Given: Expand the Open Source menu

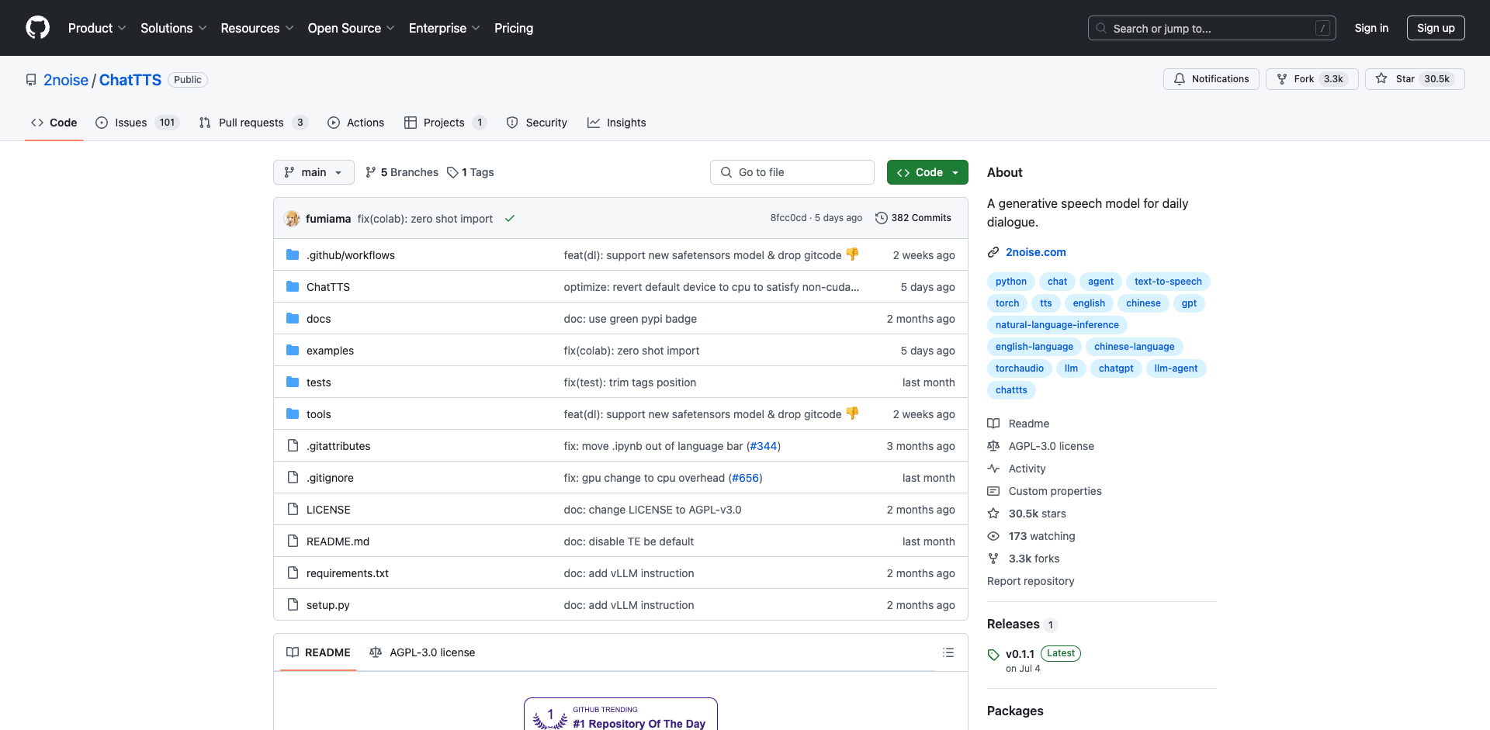Looking at the screenshot, I should coord(352,28).
